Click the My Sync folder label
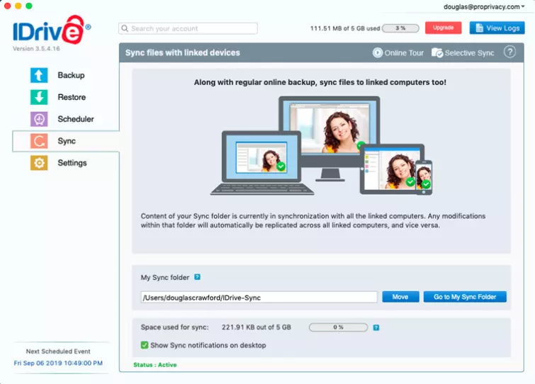This screenshot has width=535, height=384. [x=165, y=277]
